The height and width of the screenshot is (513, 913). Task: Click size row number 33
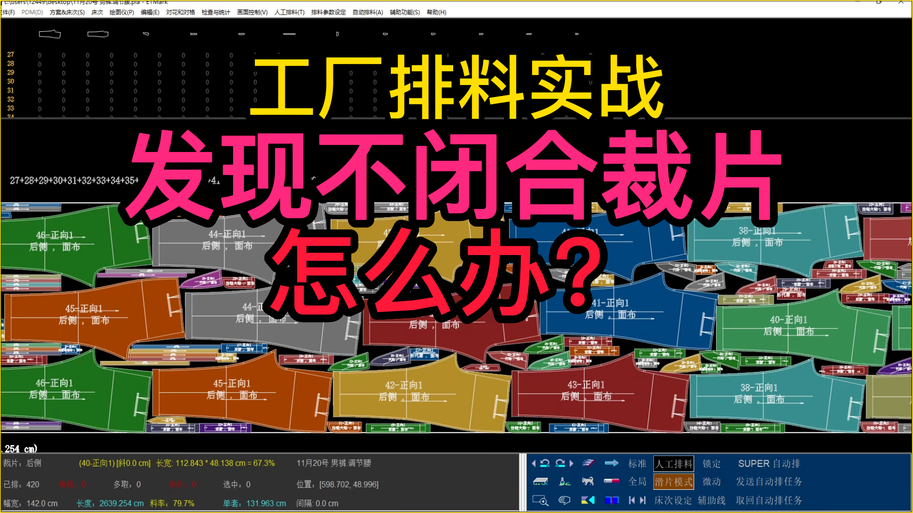(x=10, y=109)
